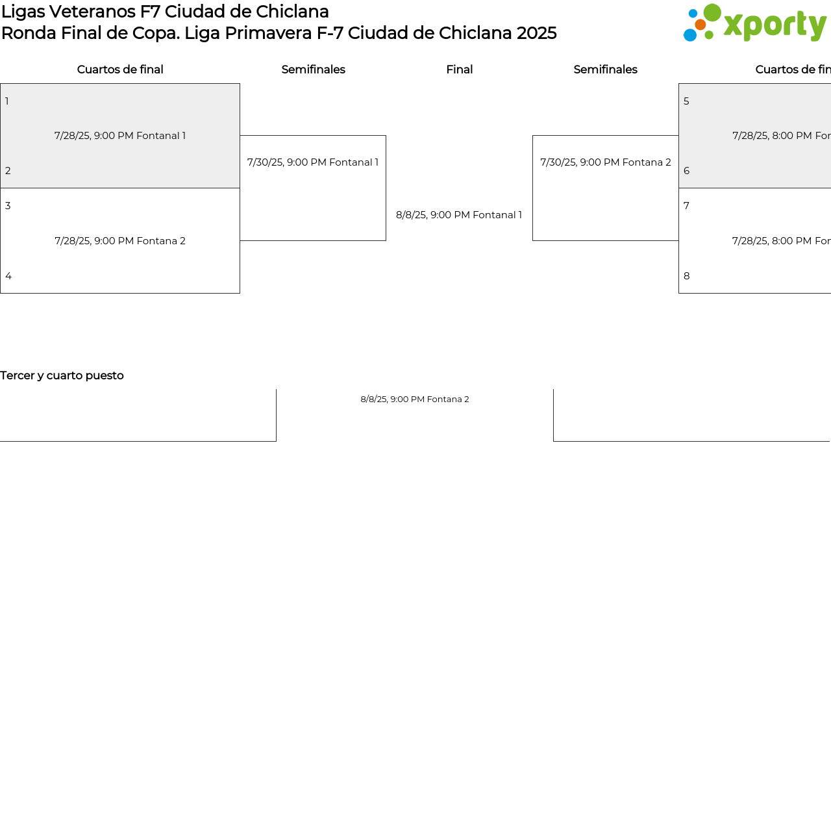Select seed slot 6 in the bracket
831x825 pixels.
(686, 171)
